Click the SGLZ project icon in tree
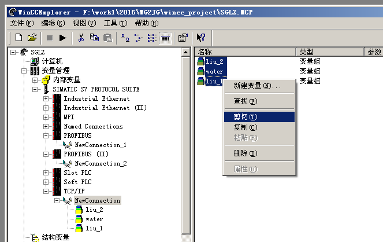The width and height of the screenshot is (383, 242). 24,52
